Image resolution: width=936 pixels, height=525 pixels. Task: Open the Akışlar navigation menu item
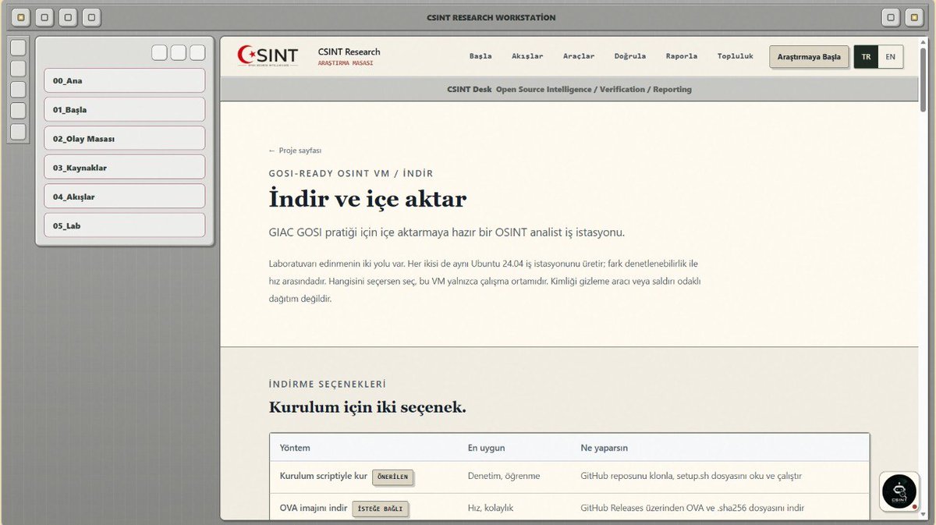[x=527, y=56]
